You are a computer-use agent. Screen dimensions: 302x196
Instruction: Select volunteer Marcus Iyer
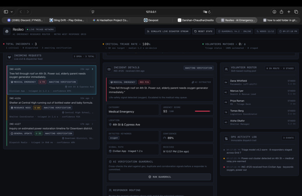point(259,92)
